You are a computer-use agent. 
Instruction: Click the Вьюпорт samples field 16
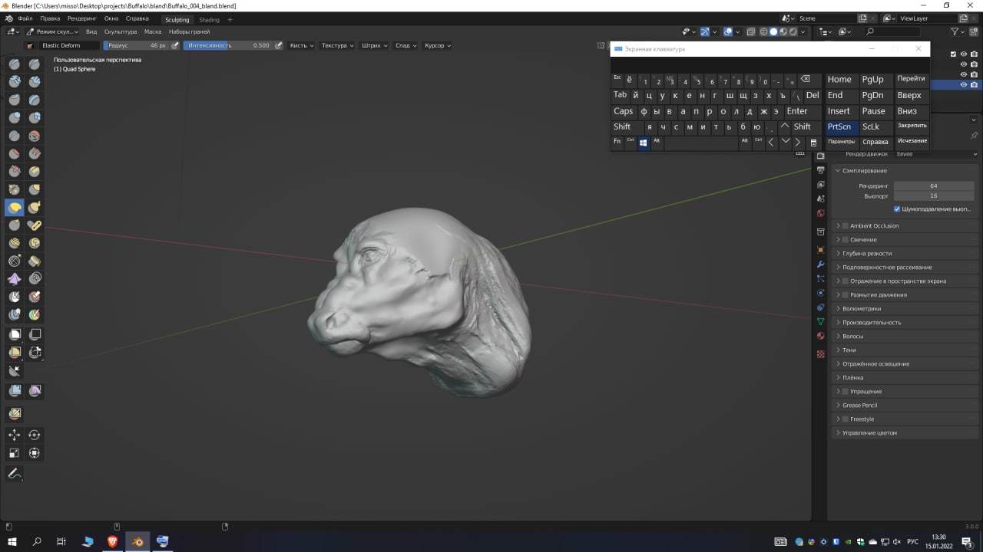934,195
